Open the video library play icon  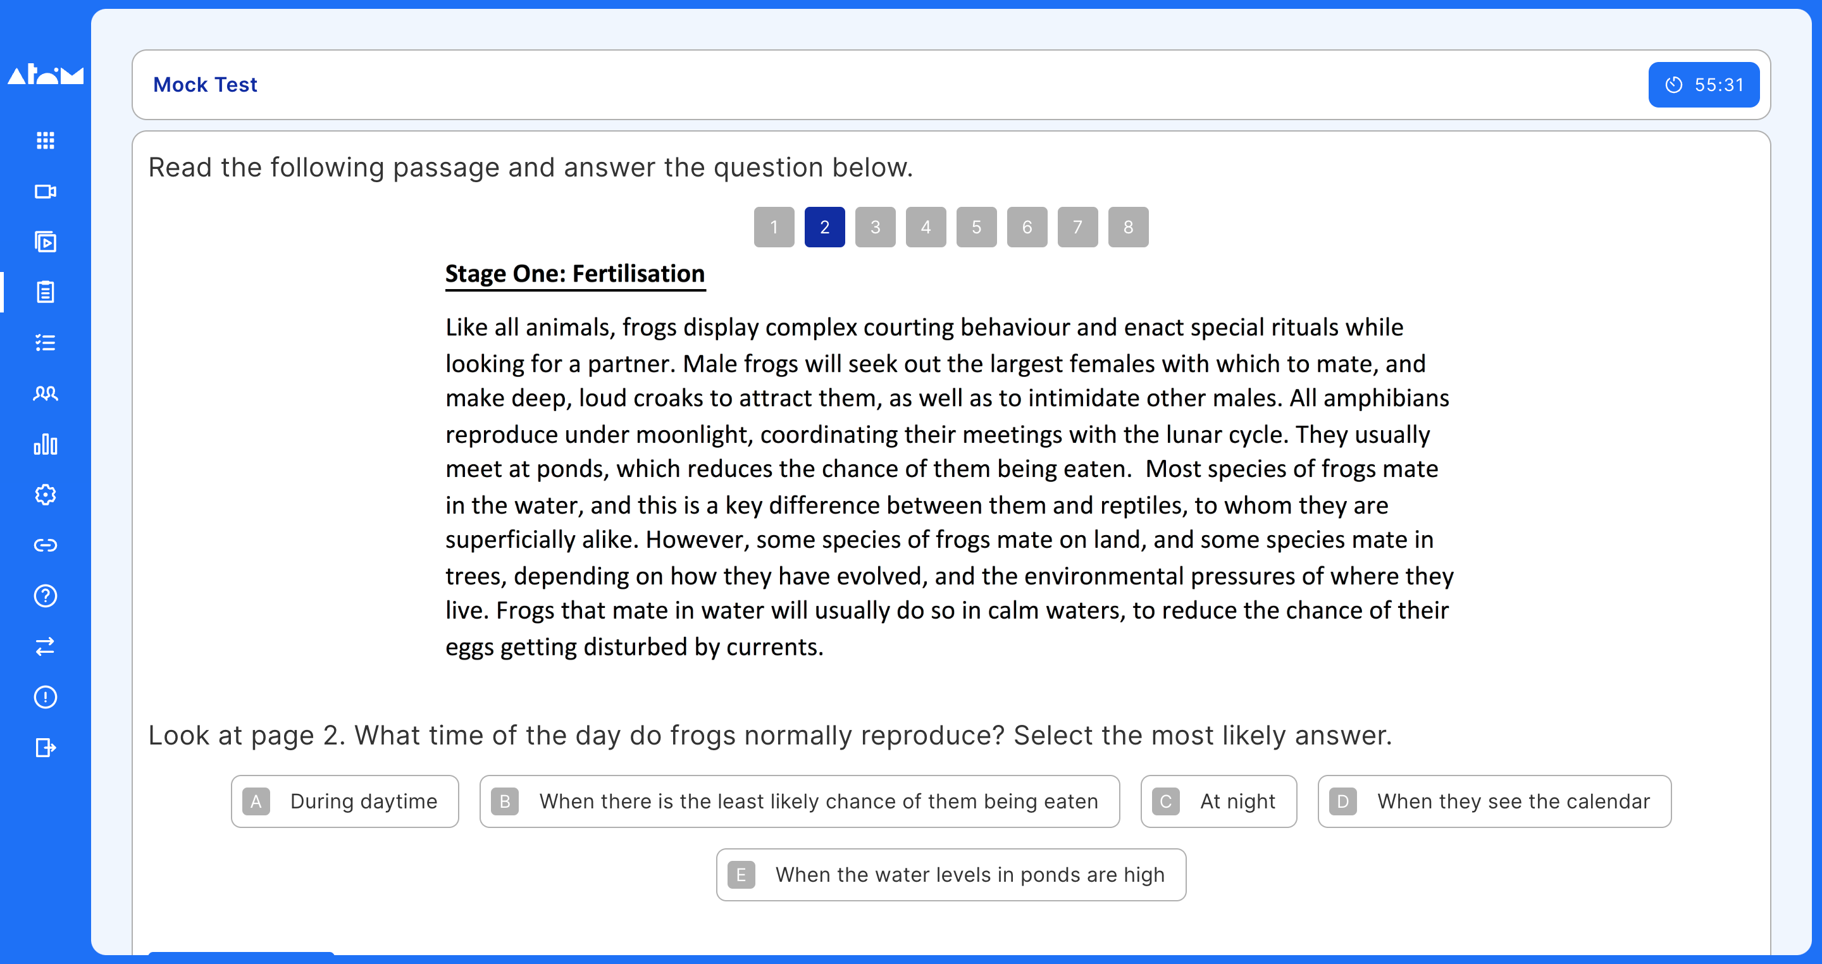[46, 242]
